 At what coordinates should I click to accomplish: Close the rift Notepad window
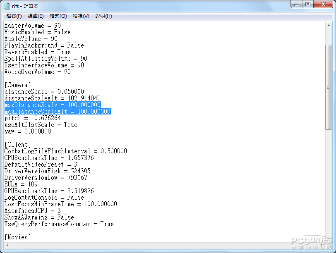(323, 5)
